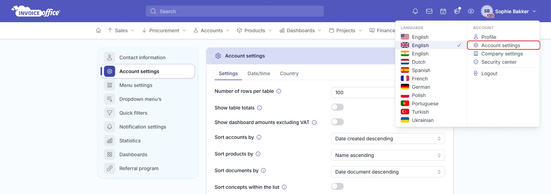Switch to the Country tab

tap(289, 73)
